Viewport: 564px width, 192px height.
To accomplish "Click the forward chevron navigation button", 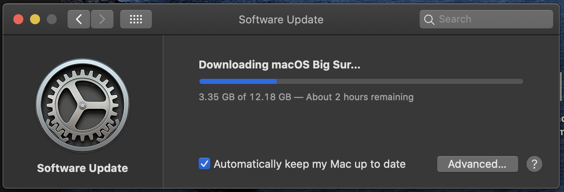I will click(x=102, y=19).
